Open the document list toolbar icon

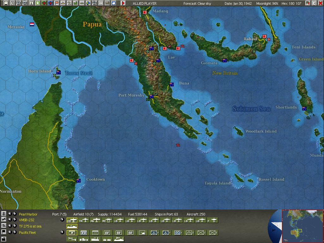[x=12, y=3]
